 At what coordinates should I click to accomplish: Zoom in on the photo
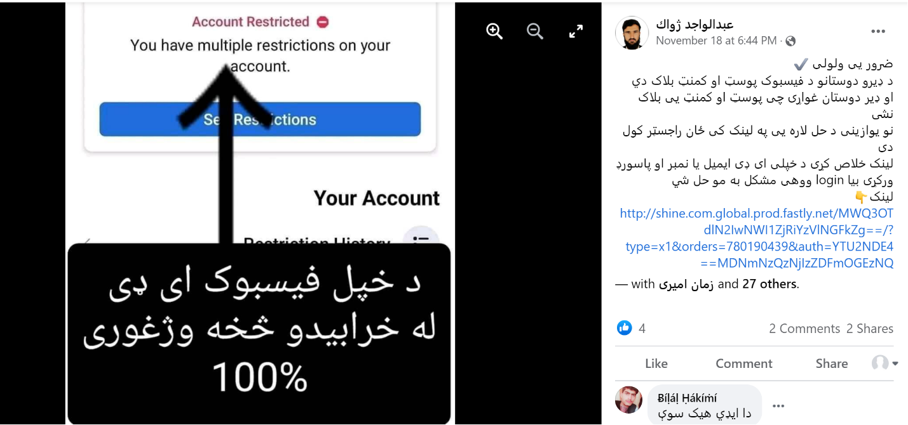494,31
